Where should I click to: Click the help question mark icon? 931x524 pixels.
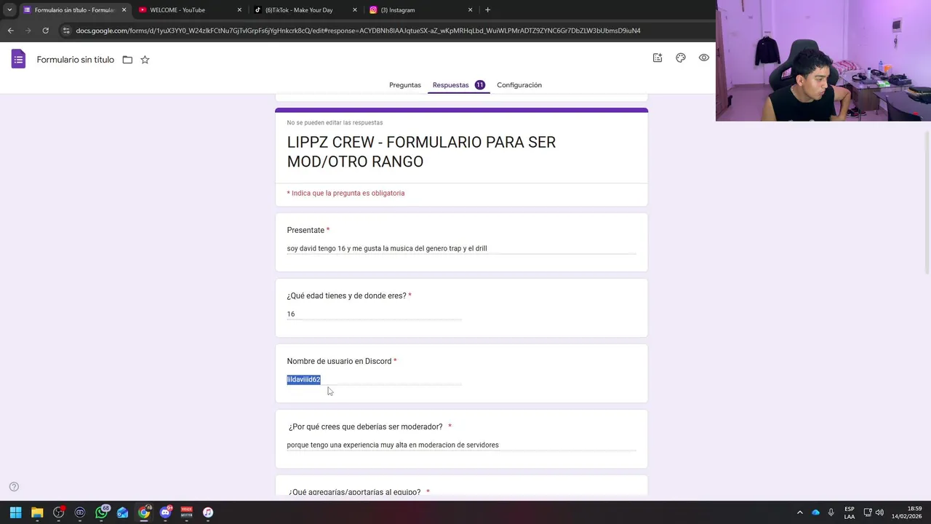(x=14, y=487)
